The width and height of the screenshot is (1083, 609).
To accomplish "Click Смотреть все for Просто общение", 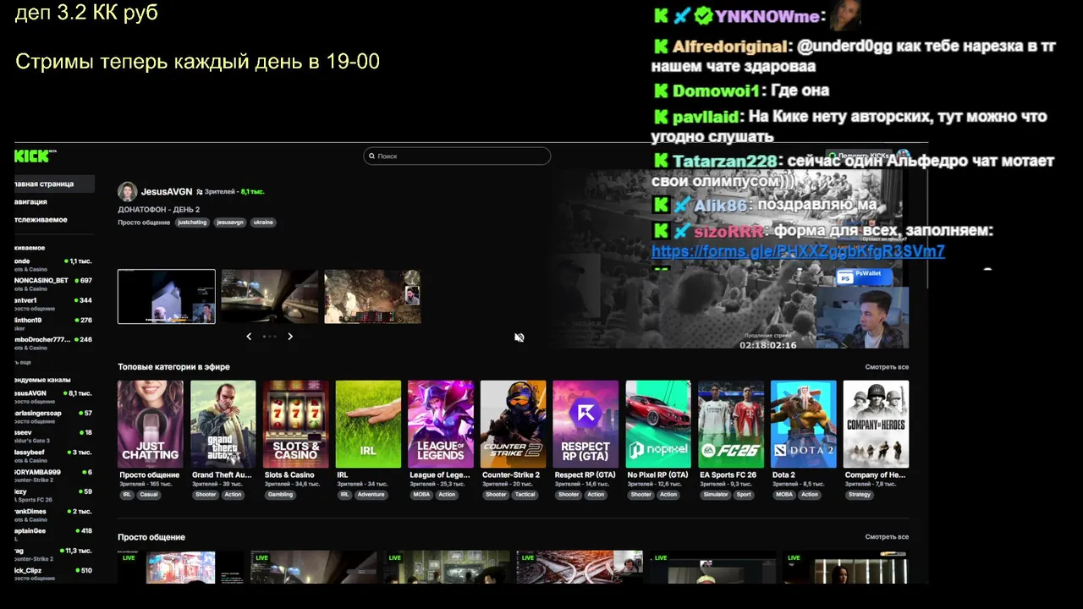I will click(887, 537).
